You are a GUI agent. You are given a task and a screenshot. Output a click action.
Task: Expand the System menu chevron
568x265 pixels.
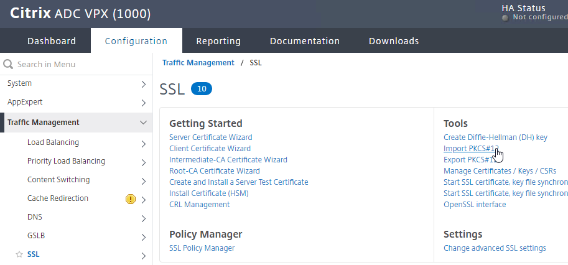click(x=144, y=85)
